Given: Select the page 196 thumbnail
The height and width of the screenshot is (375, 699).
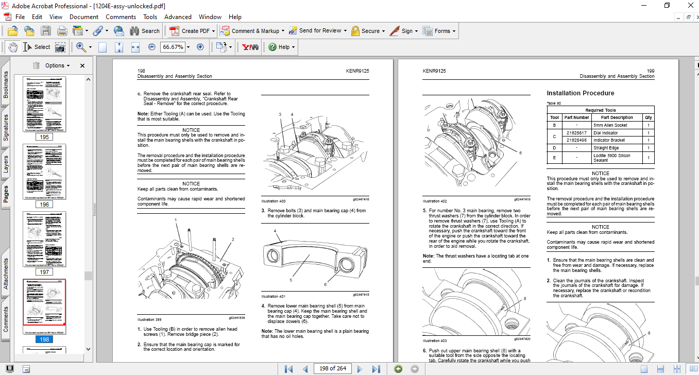Looking at the screenshot, I should [x=44, y=172].
